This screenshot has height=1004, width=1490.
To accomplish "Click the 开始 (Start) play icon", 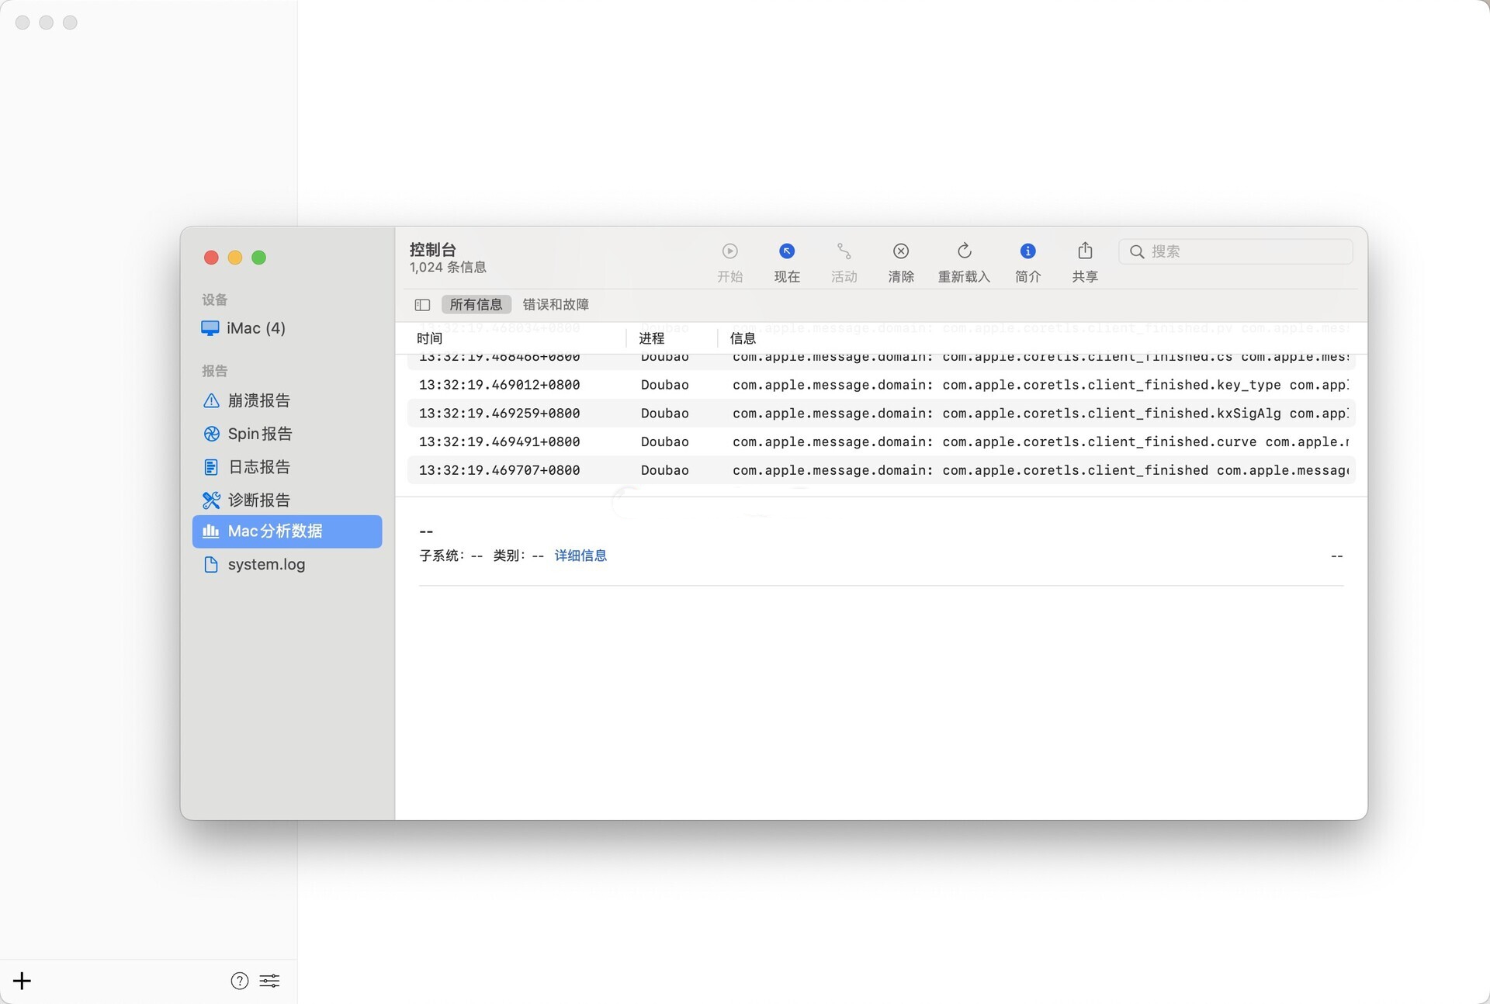I will 729,251.
